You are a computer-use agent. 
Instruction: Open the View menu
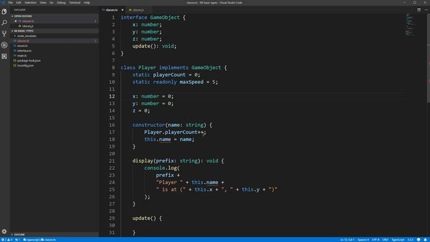(43, 3)
